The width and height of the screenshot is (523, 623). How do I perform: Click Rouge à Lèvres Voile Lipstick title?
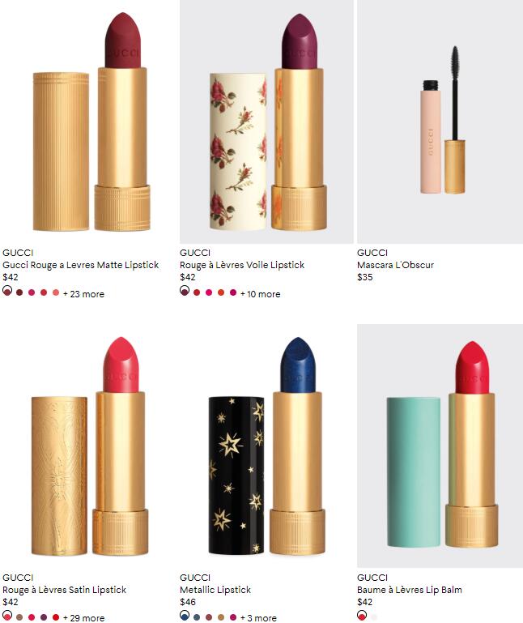coord(242,265)
